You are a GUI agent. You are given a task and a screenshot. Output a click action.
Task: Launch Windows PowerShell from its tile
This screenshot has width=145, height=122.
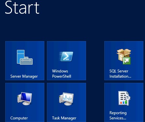point(66,61)
